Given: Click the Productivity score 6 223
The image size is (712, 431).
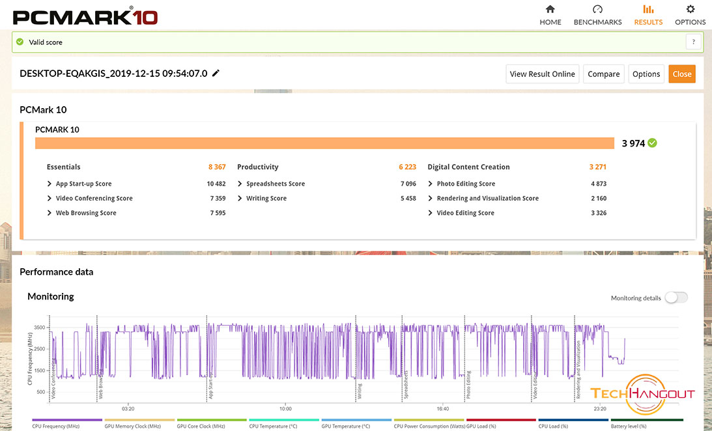Looking at the screenshot, I should (407, 167).
